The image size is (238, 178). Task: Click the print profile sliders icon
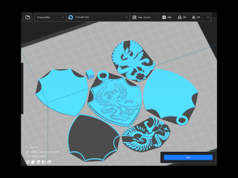134,17
